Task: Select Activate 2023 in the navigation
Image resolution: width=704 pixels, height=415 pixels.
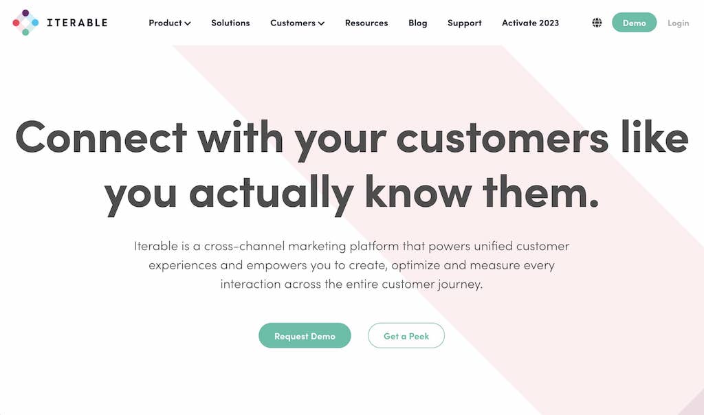Action: 530,23
